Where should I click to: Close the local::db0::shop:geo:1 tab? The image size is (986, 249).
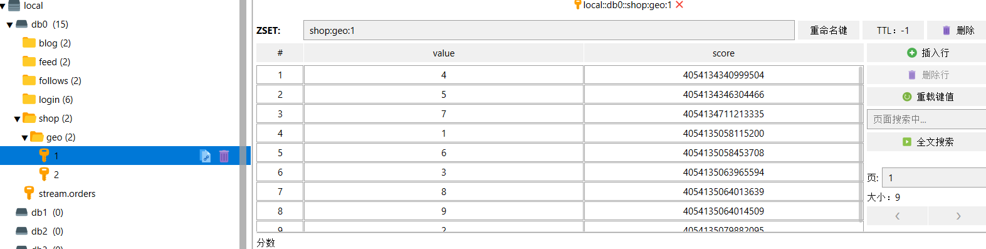pyautogui.click(x=679, y=5)
